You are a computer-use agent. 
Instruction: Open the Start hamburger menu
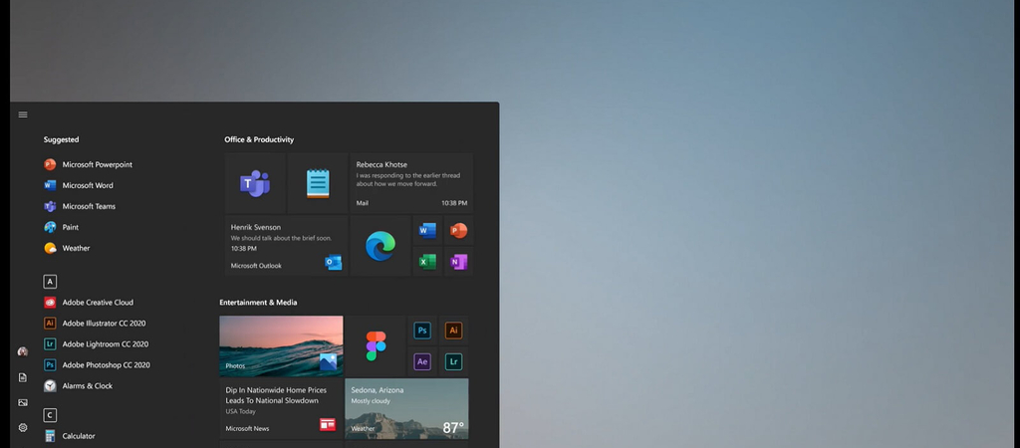click(x=23, y=114)
